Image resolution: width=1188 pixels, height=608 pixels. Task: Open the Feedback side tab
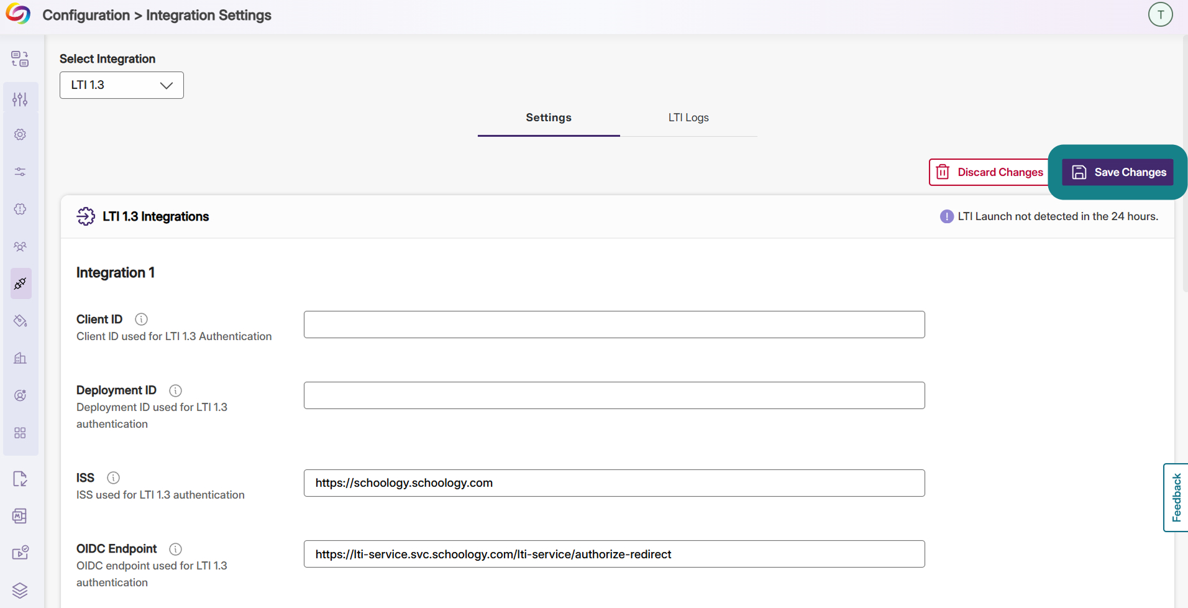coord(1176,497)
